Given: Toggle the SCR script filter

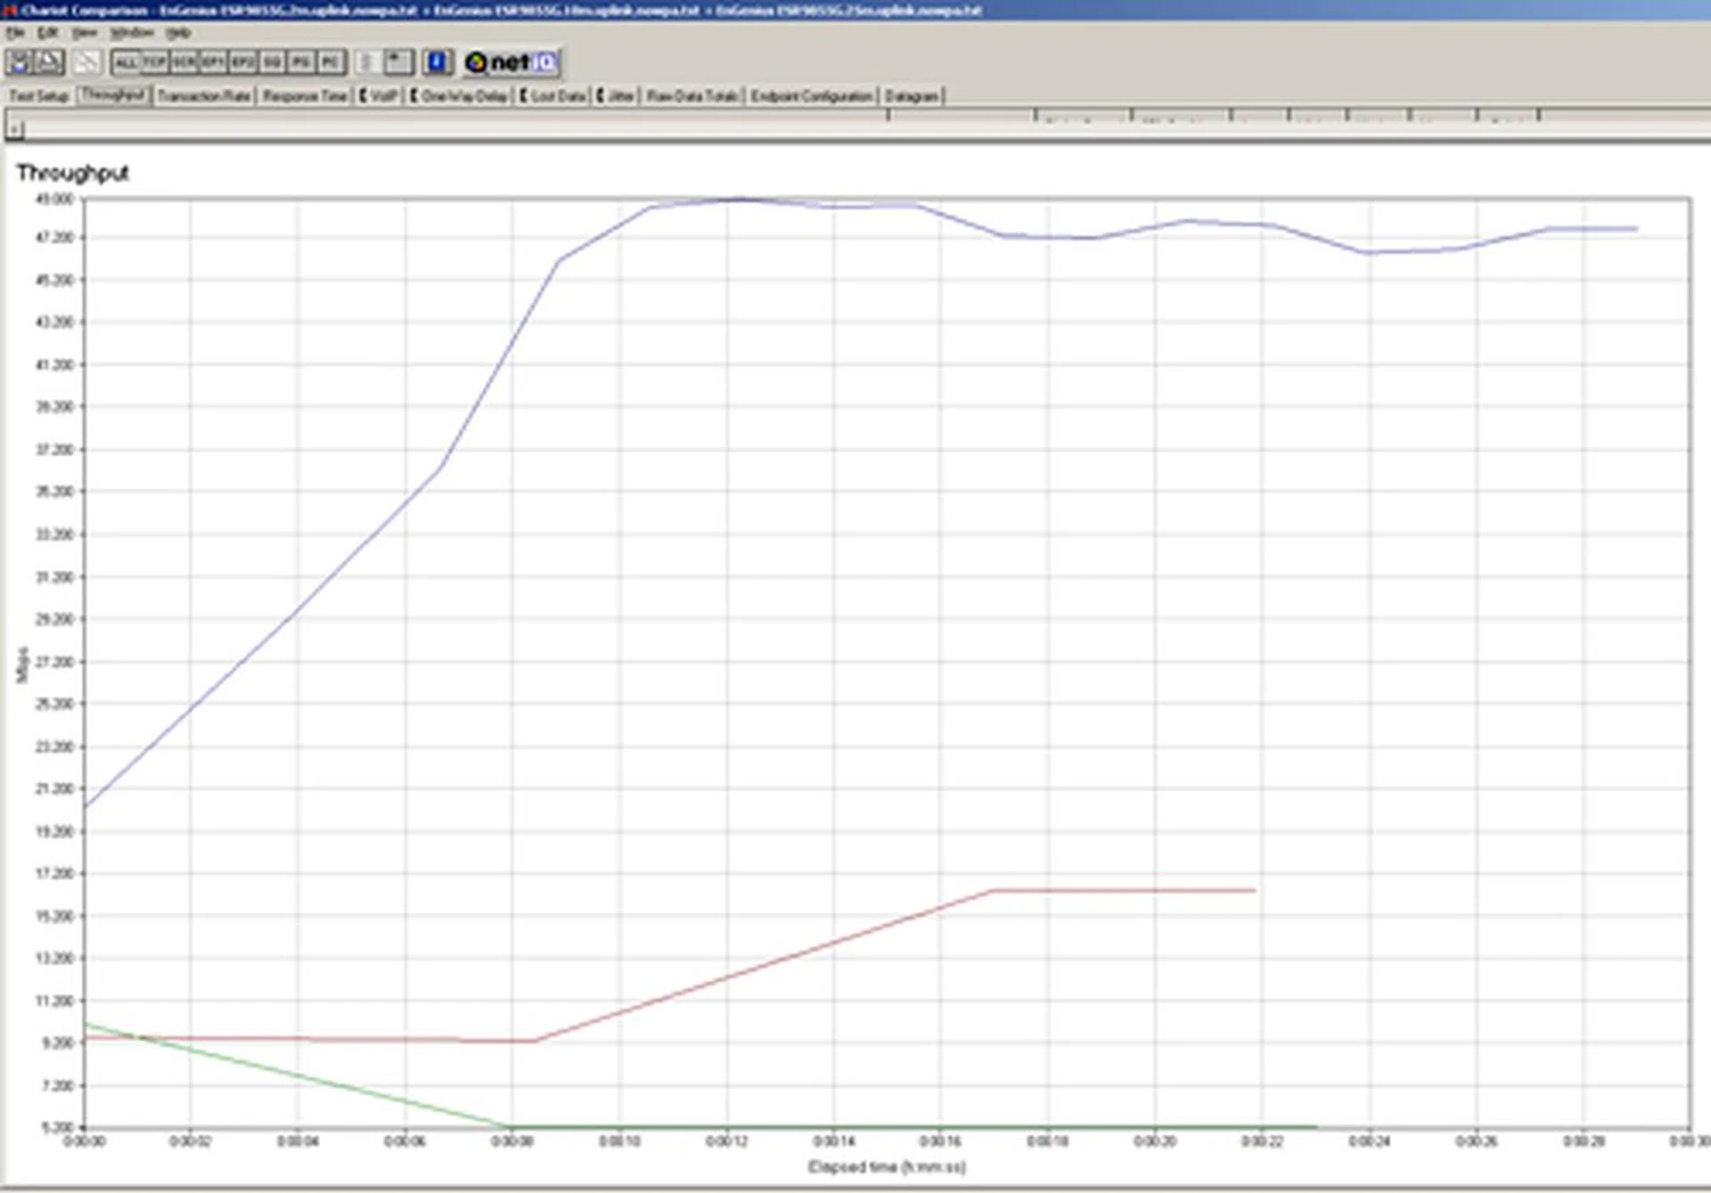Looking at the screenshot, I should 182,62.
